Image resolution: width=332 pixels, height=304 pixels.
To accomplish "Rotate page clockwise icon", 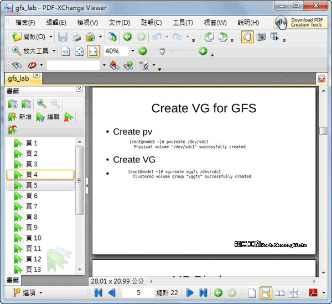I will coord(222,37).
